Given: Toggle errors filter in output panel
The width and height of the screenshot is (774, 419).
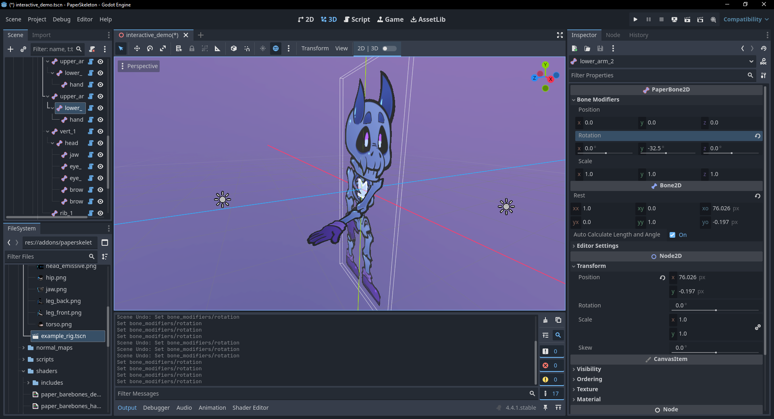Looking at the screenshot, I should [x=551, y=365].
